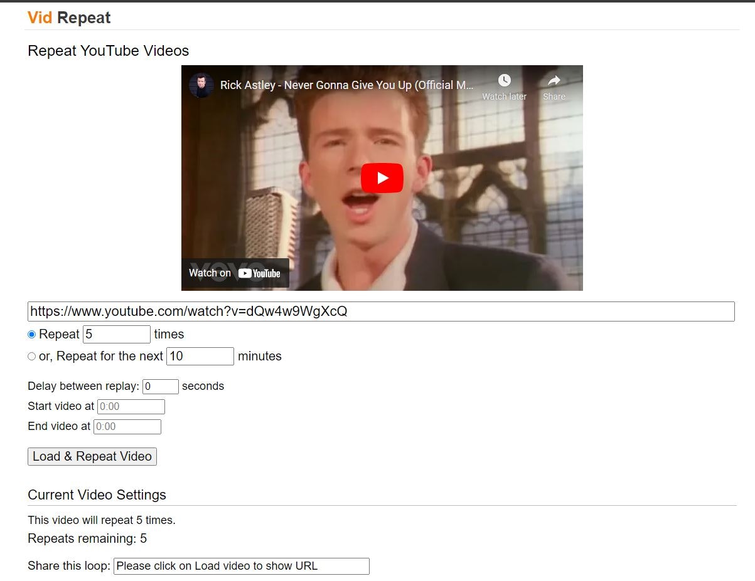Open the video title link
755x581 pixels.
(x=346, y=85)
